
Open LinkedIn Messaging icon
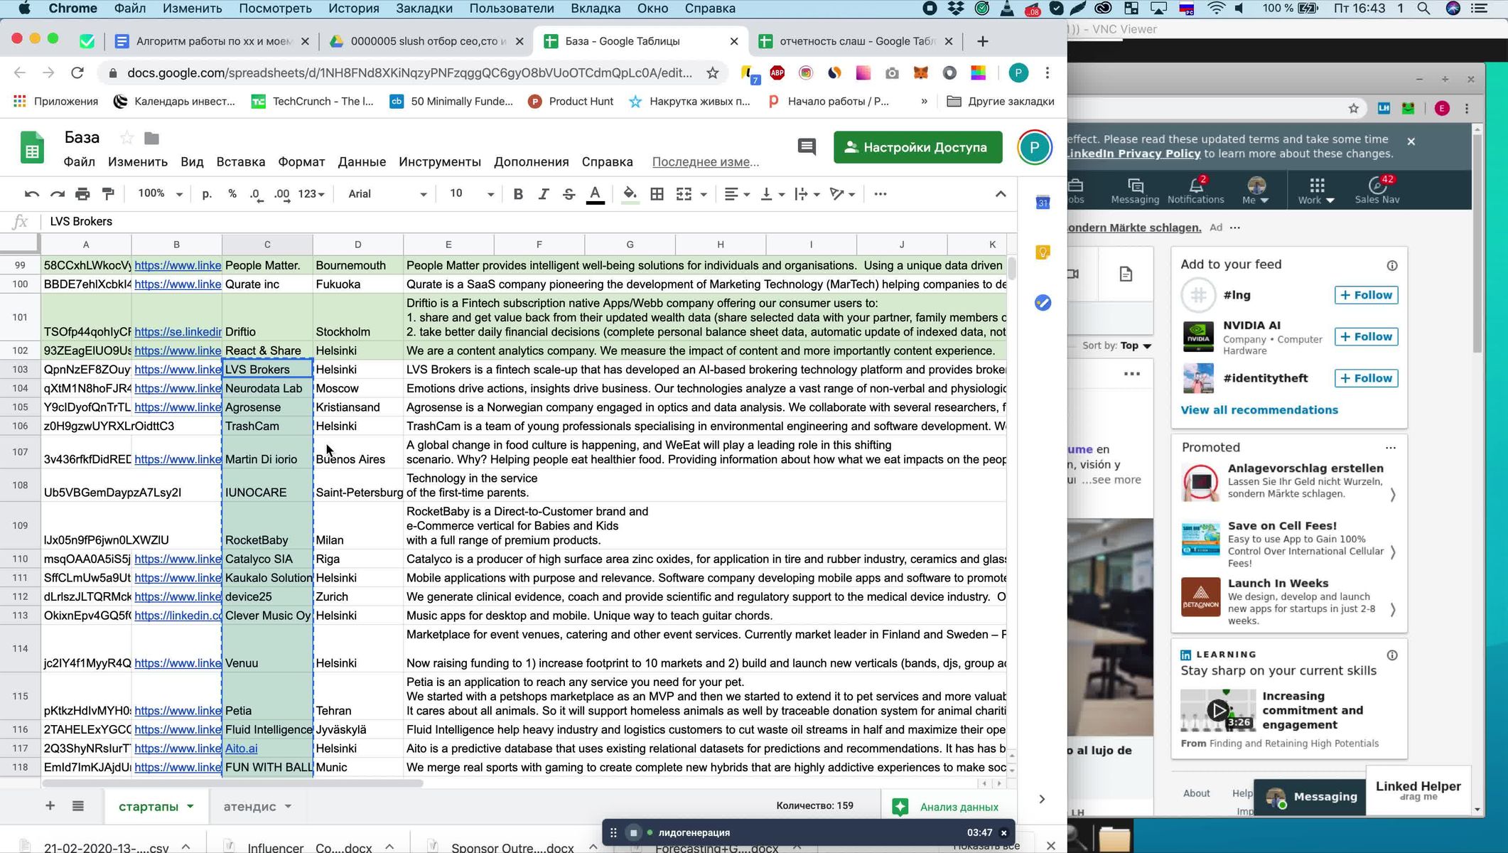[1135, 191]
